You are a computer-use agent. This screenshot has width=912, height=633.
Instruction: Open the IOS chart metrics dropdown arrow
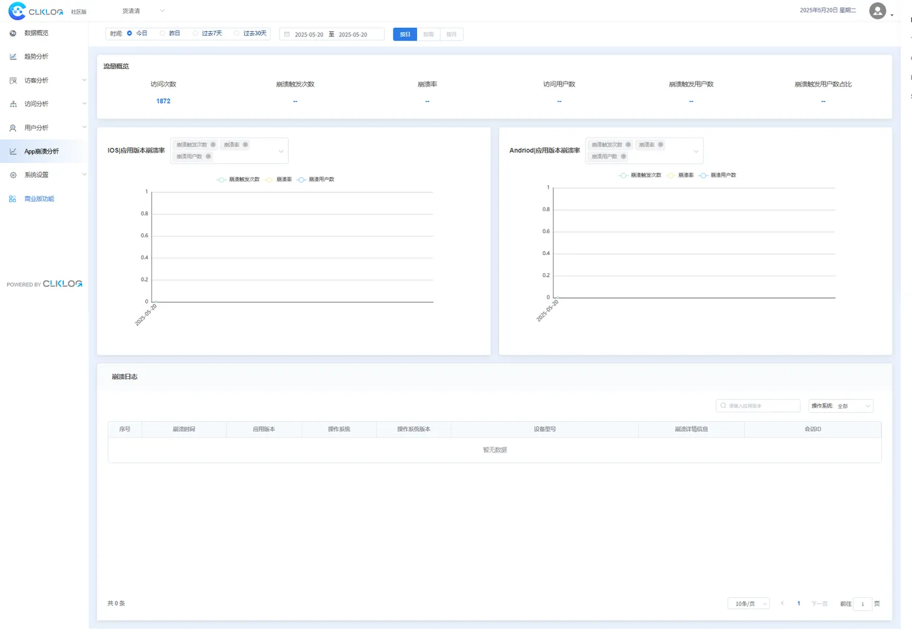pos(281,151)
